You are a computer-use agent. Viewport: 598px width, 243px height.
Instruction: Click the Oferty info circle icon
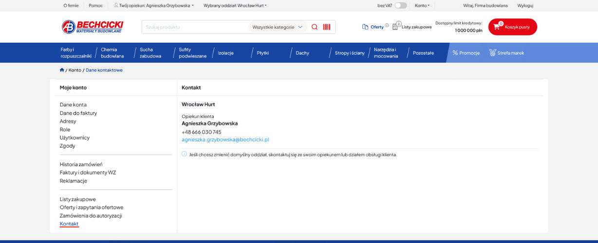[387, 25]
